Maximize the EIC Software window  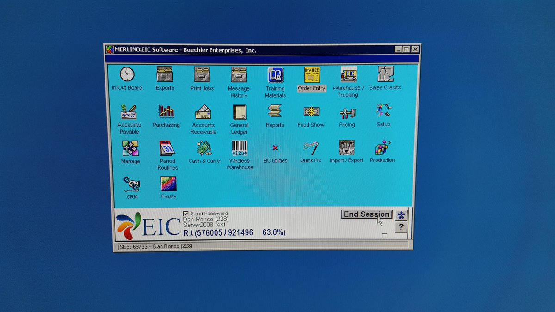click(x=407, y=49)
